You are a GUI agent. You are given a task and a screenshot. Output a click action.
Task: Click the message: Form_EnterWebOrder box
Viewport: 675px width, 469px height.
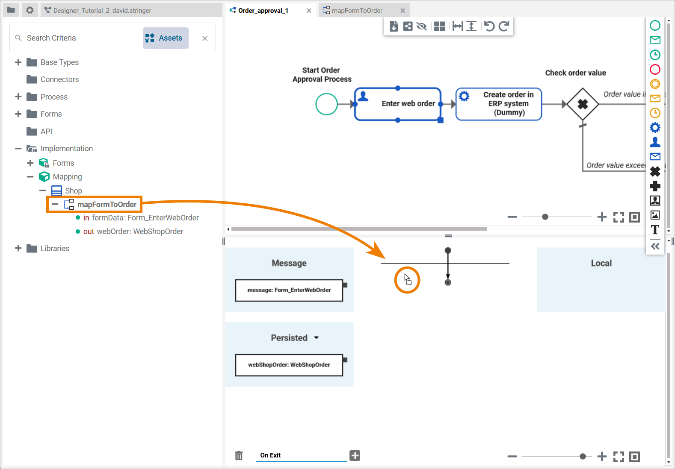tap(289, 290)
